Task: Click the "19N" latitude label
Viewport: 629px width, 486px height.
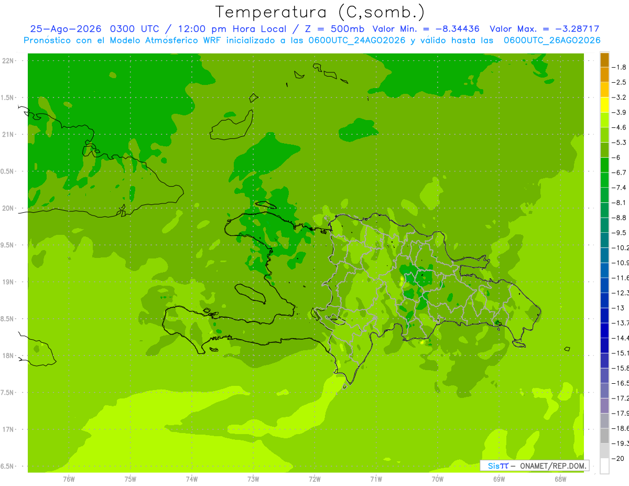Action: (x=8, y=282)
